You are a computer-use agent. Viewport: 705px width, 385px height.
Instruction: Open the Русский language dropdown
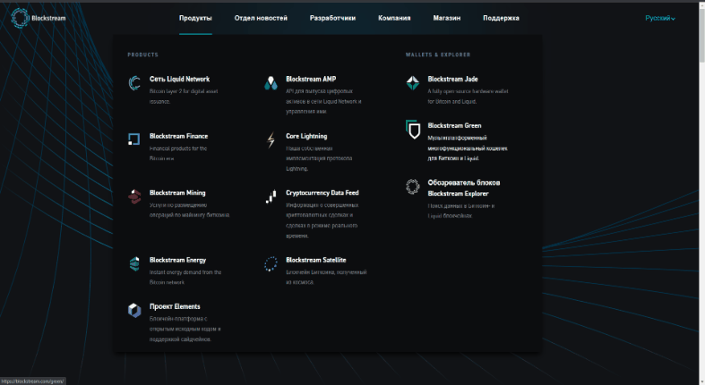(660, 18)
